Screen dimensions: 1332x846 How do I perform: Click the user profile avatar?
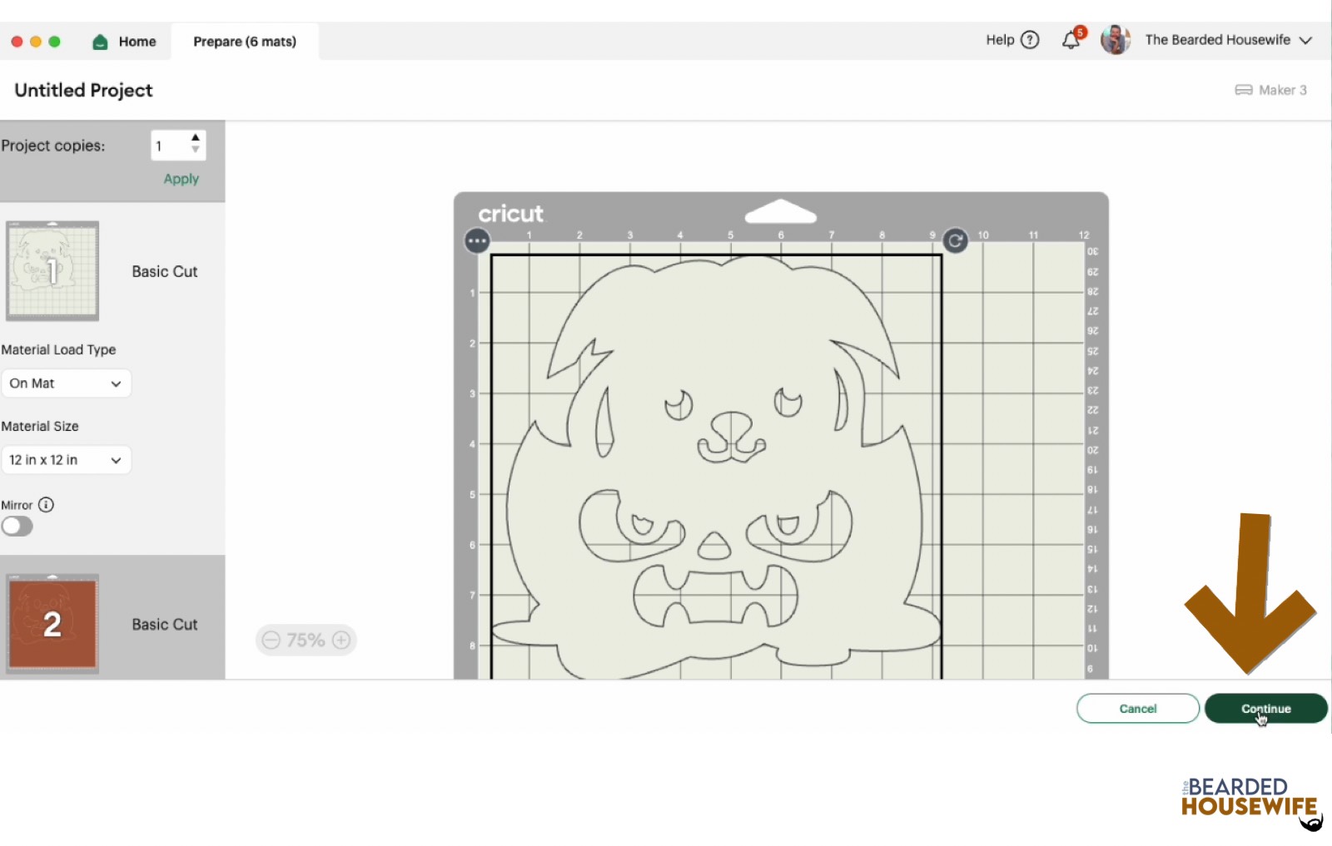click(1115, 40)
